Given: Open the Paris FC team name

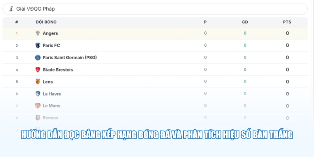Looking at the screenshot, I should [x=51, y=46].
